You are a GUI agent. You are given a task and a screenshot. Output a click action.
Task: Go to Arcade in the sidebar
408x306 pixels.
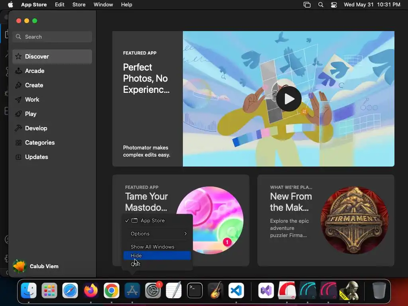pos(52,71)
